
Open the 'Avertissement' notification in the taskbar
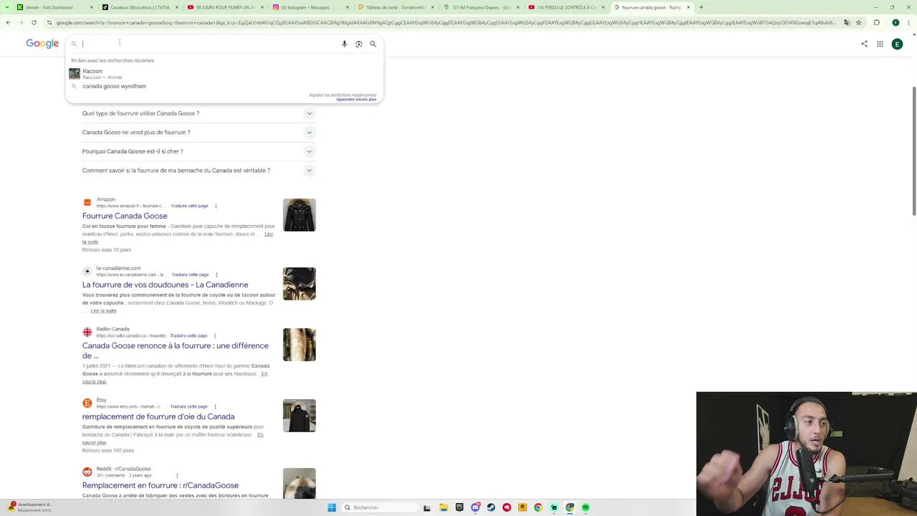tap(29, 507)
